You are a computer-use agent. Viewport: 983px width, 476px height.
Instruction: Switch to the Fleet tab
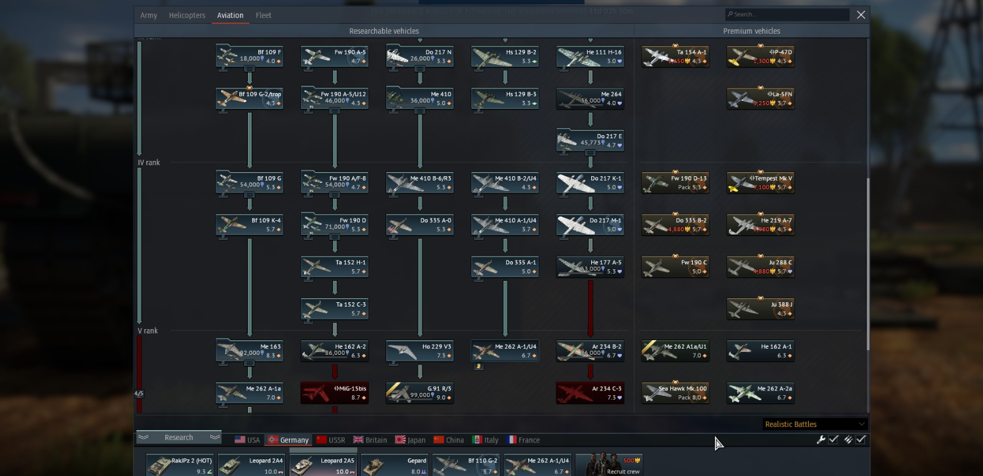263,15
